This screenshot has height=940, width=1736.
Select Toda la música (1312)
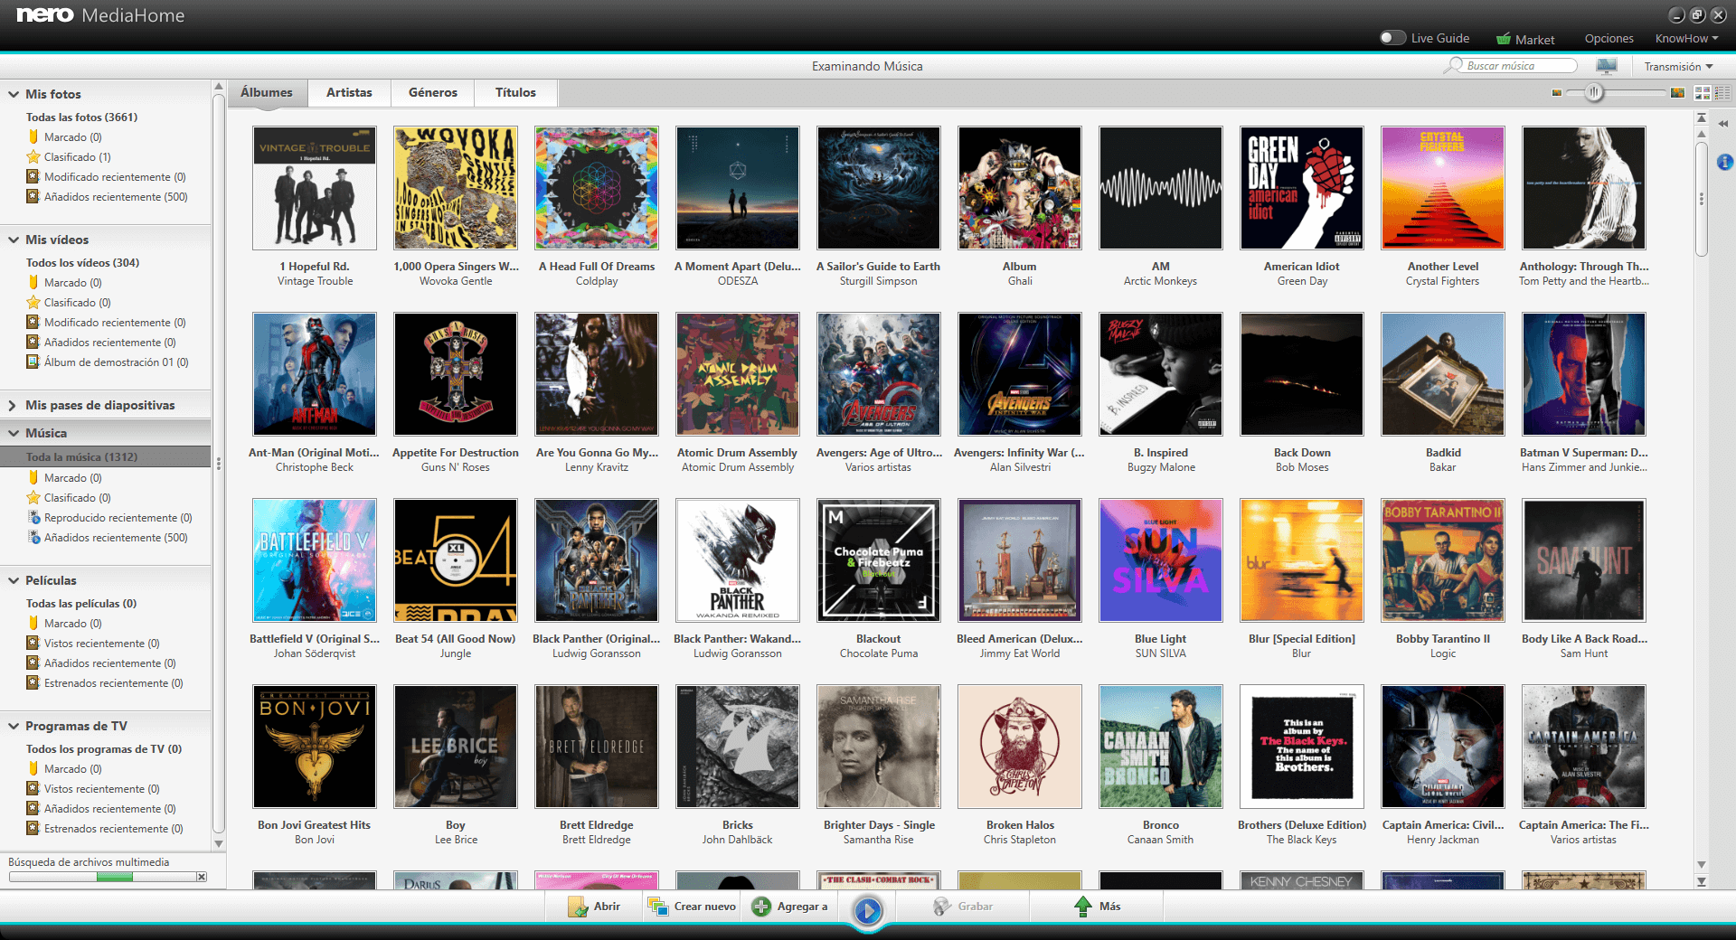[106, 456]
